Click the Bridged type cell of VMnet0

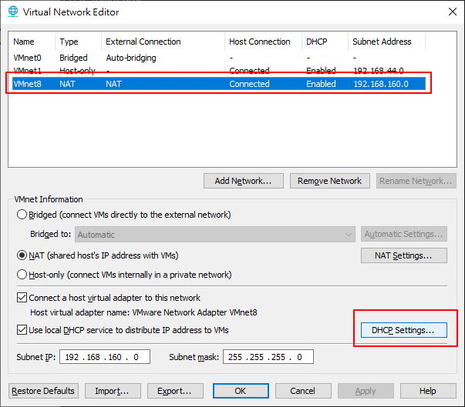tap(73, 58)
